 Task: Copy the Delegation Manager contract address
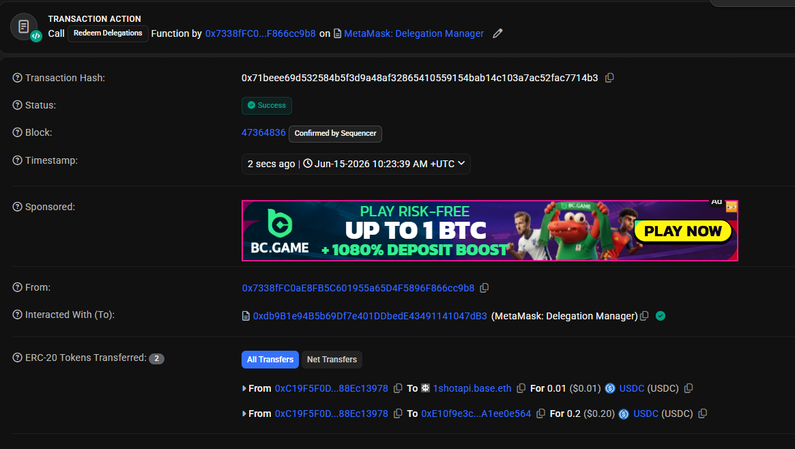point(644,316)
